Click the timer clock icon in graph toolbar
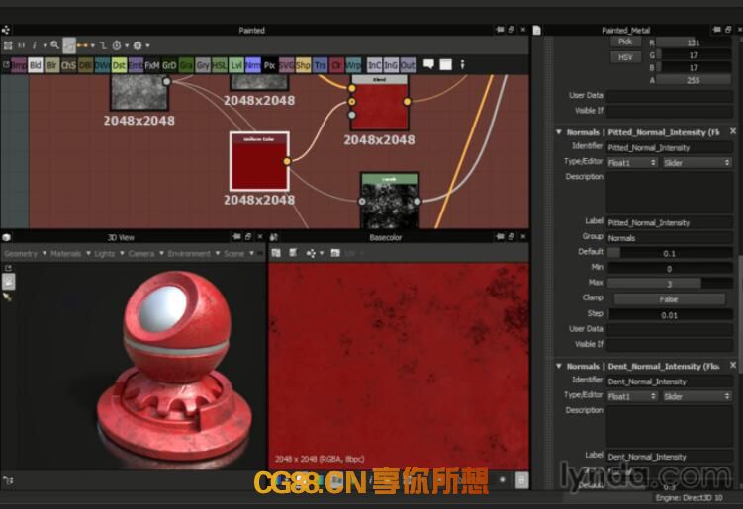743x509 pixels. pos(117,45)
